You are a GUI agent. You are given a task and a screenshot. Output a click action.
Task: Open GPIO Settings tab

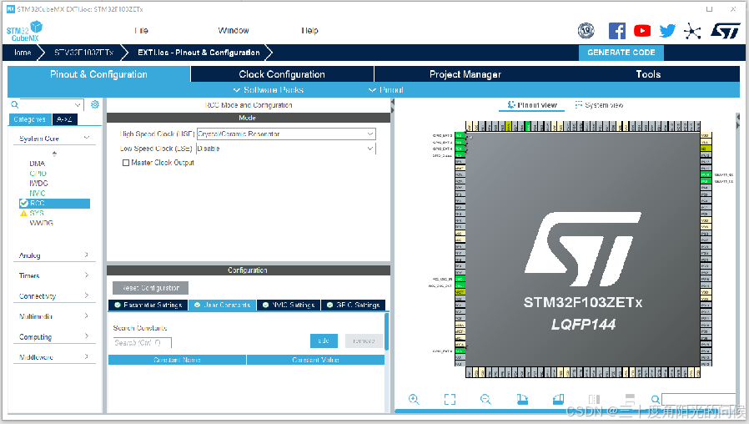pyautogui.click(x=354, y=305)
